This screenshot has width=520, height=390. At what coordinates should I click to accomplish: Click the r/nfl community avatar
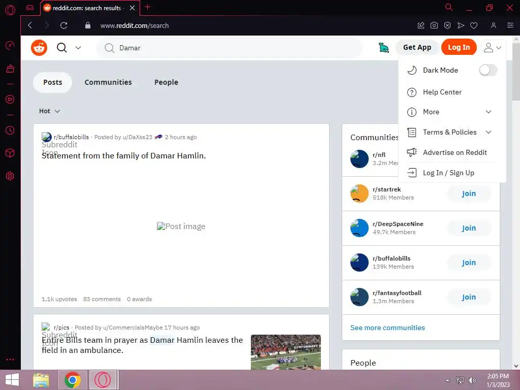[x=360, y=159]
